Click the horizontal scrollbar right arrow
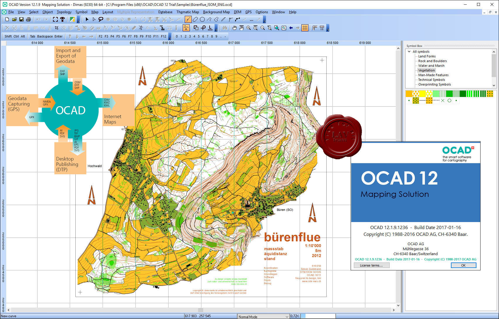This screenshot has width=499, height=319. click(x=393, y=310)
